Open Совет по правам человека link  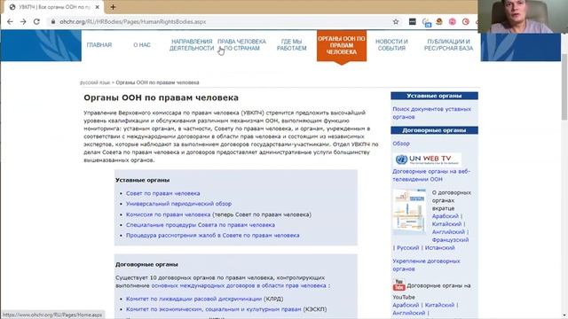pyautogui.click(x=163, y=193)
